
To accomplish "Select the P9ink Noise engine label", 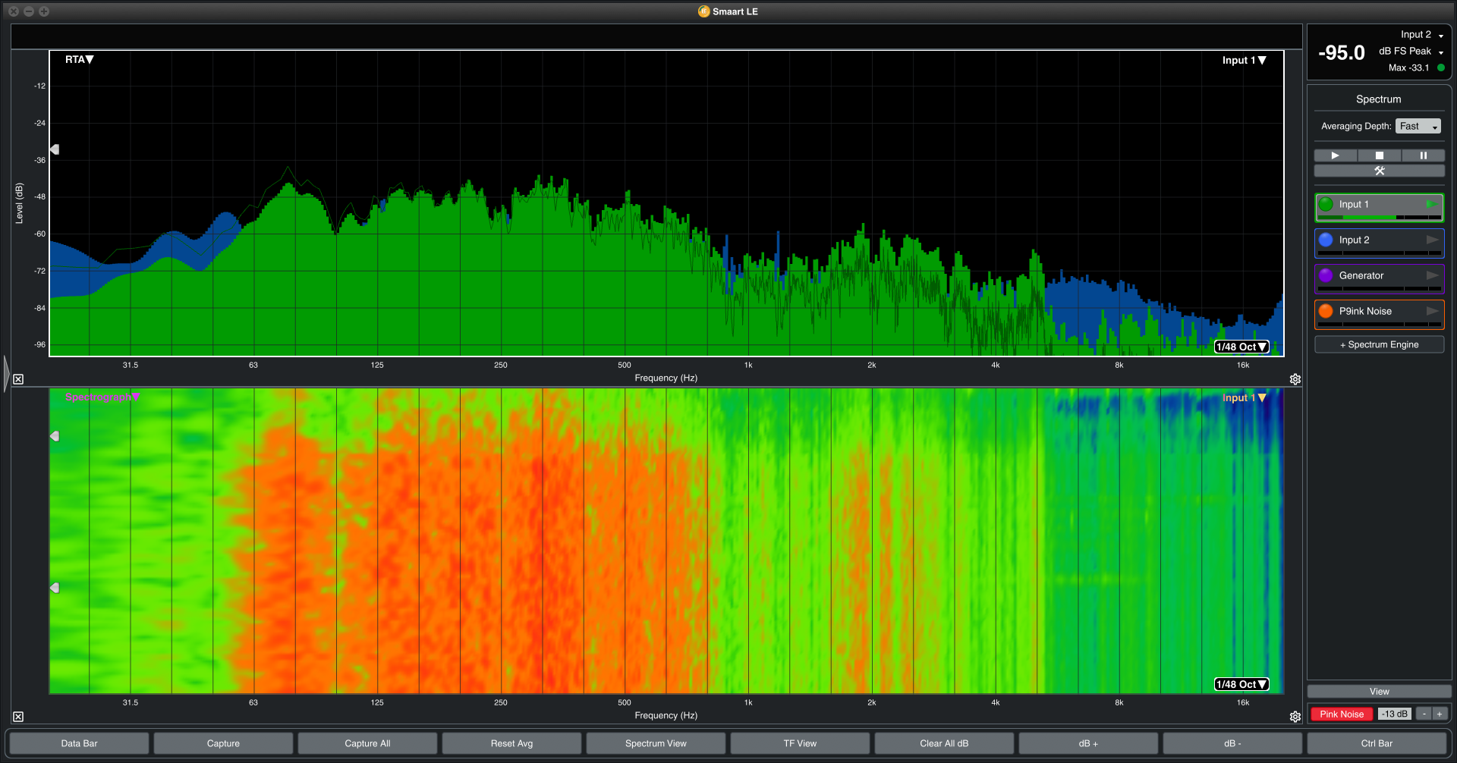I will click(x=1365, y=311).
